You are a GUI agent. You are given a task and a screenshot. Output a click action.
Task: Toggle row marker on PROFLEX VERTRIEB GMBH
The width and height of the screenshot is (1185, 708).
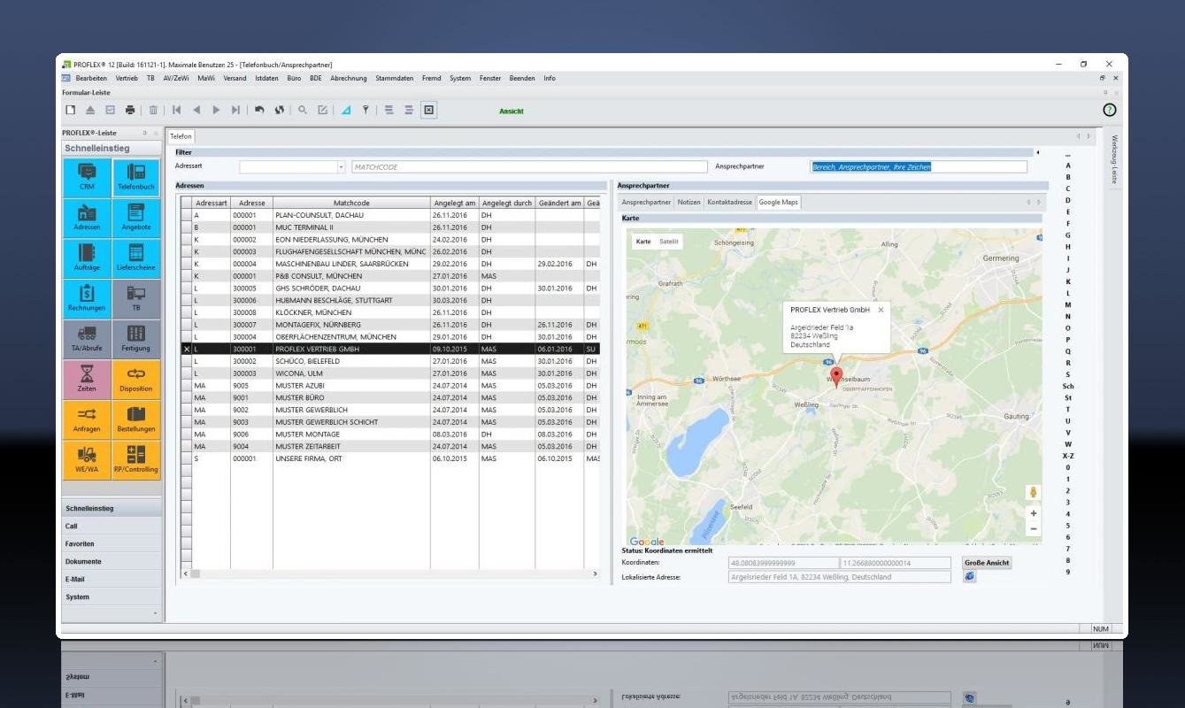pyautogui.click(x=186, y=350)
